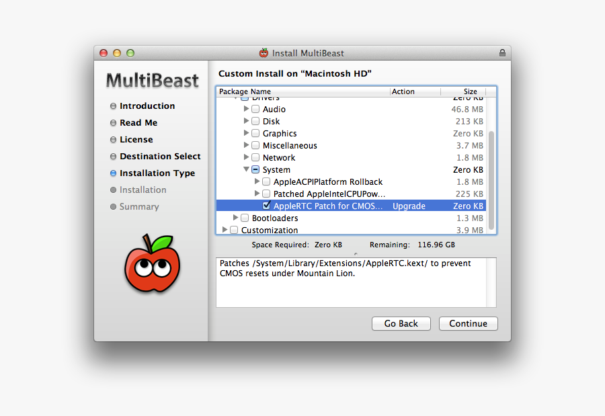Screen dimensions: 605x416
Task: Click the Installation step bullet icon
Action: coord(113,190)
